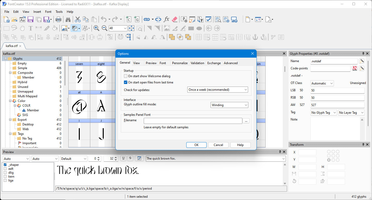The image size is (372, 200).
Task: Open the Check for updates dropdown
Action: coord(218,89)
